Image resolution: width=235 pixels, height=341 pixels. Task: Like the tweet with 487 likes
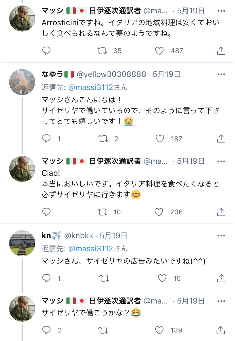160,51
